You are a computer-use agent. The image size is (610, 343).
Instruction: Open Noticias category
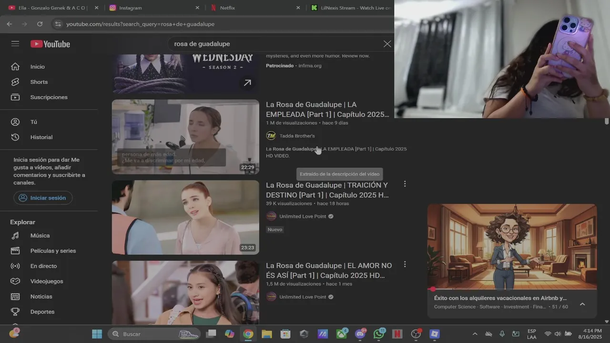pos(41,296)
